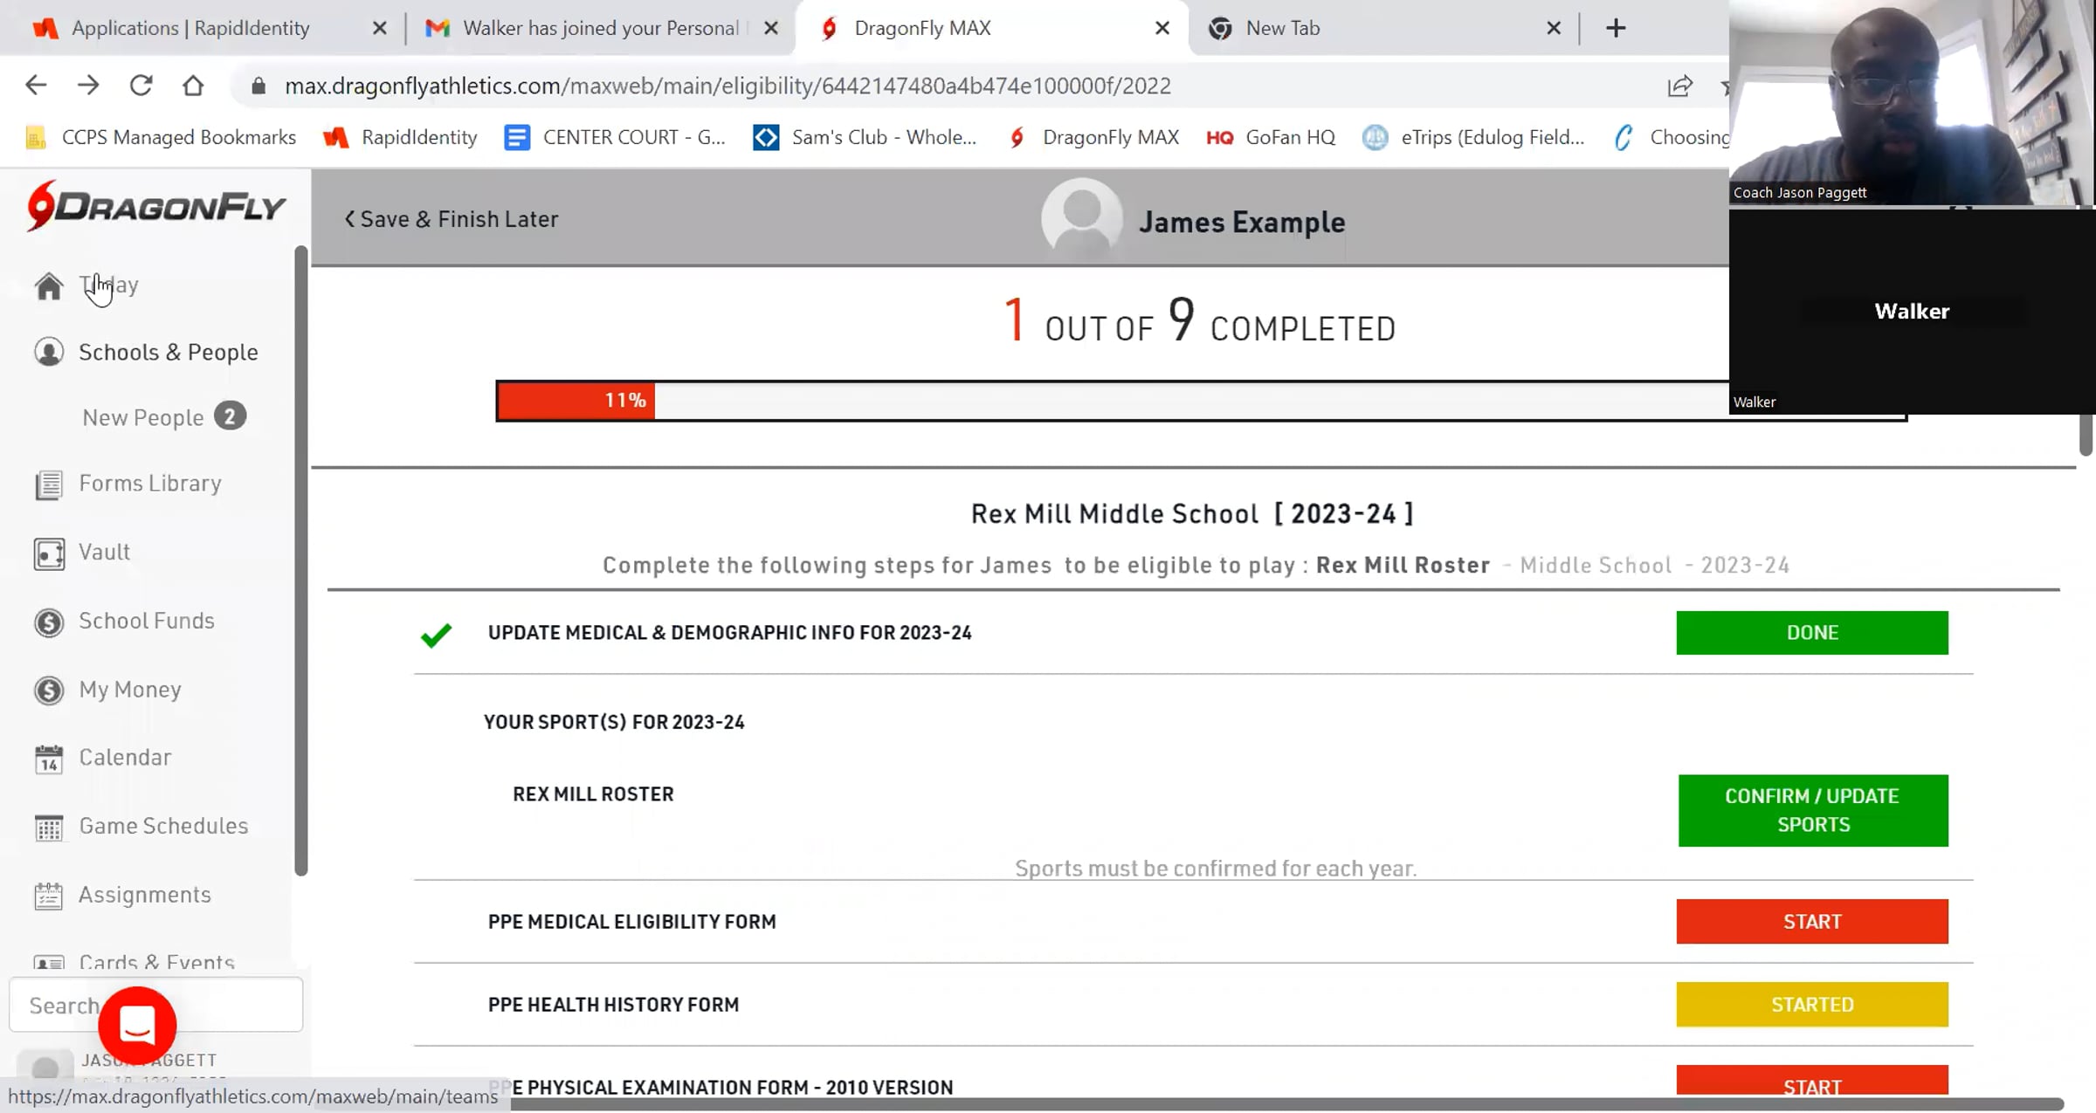Viewport: 2096px width, 1113px height.
Task: Click CONFIRM / UPDATE SPORTS button
Action: click(1813, 810)
